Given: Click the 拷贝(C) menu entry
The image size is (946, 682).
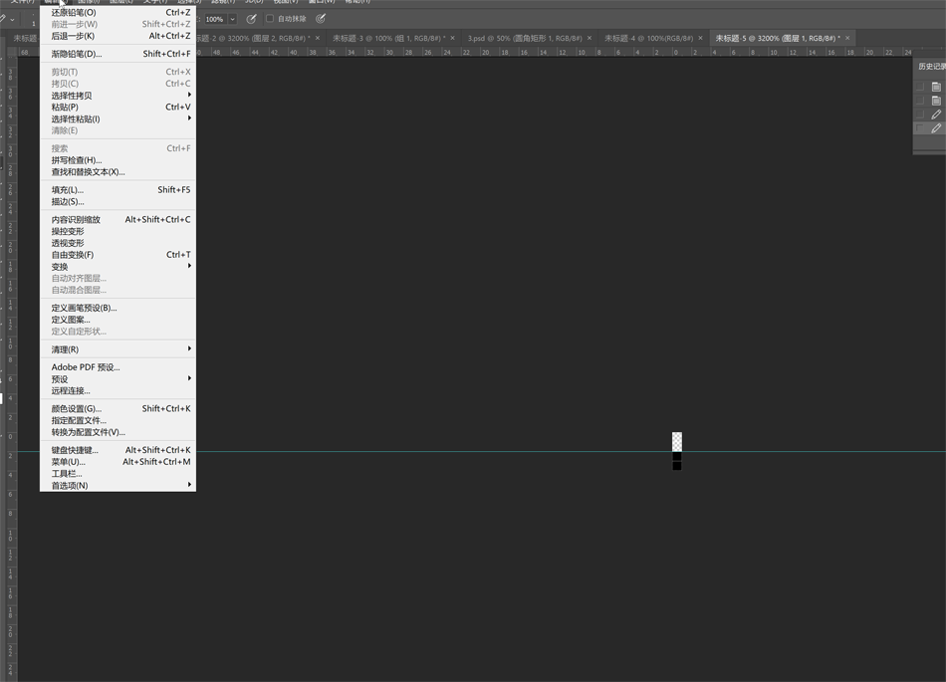Looking at the screenshot, I should (118, 84).
